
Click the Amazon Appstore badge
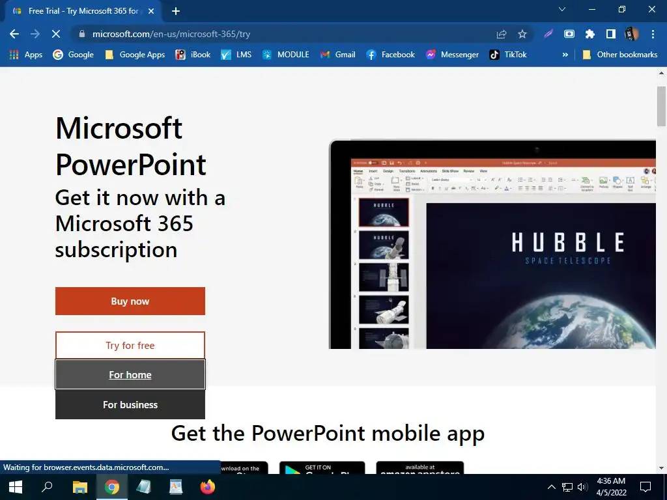point(420,467)
